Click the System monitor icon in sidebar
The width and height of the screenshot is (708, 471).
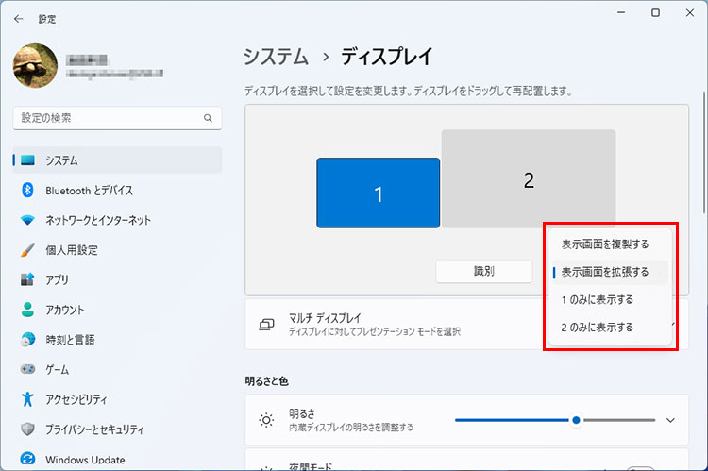coord(27,160)
